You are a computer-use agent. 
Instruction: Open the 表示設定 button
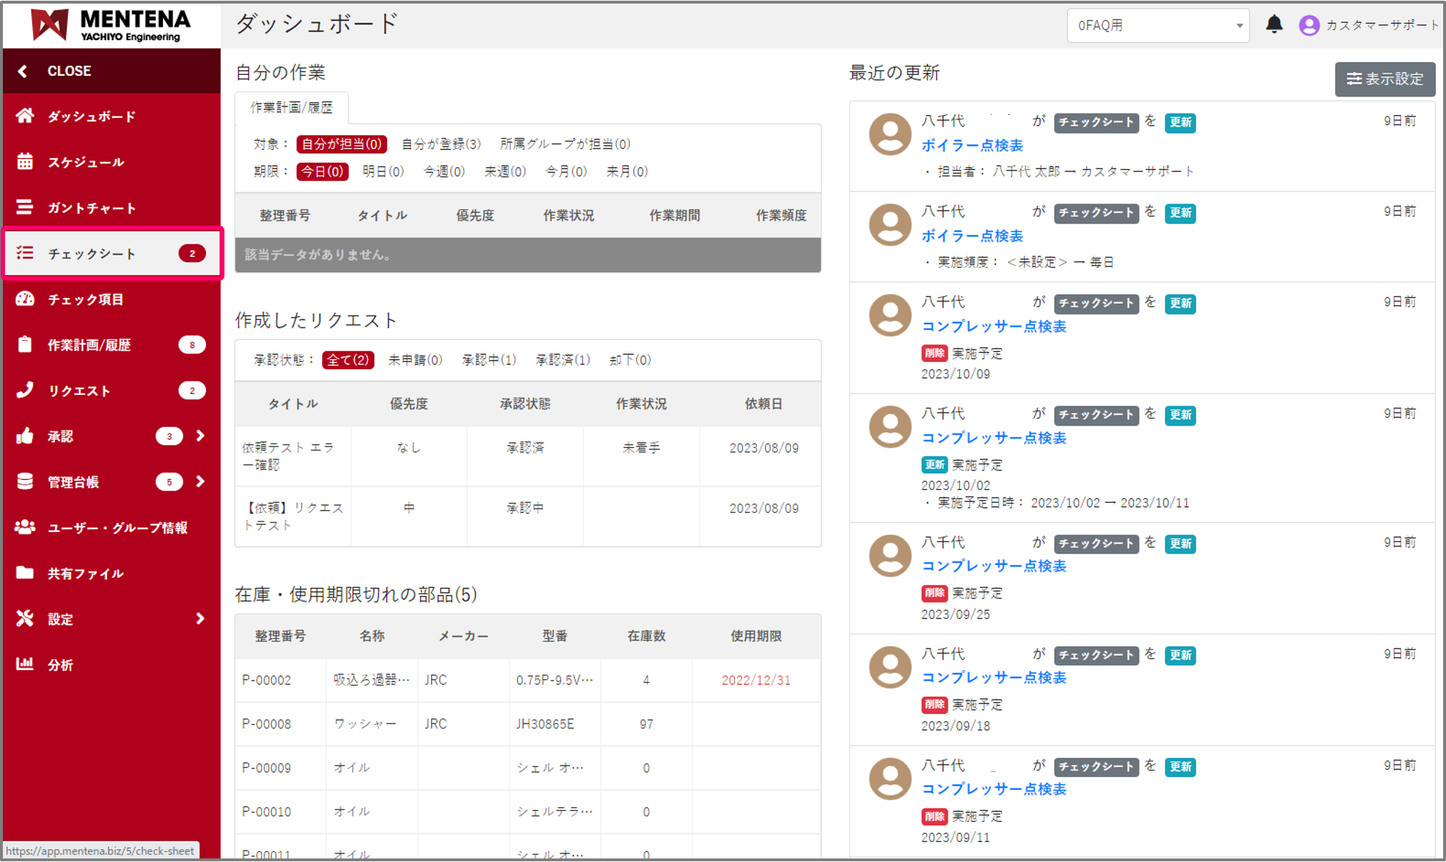point(1384,79)
